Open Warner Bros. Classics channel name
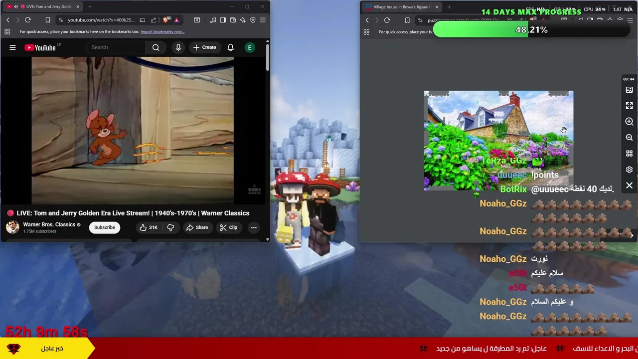 click(49, 224)
